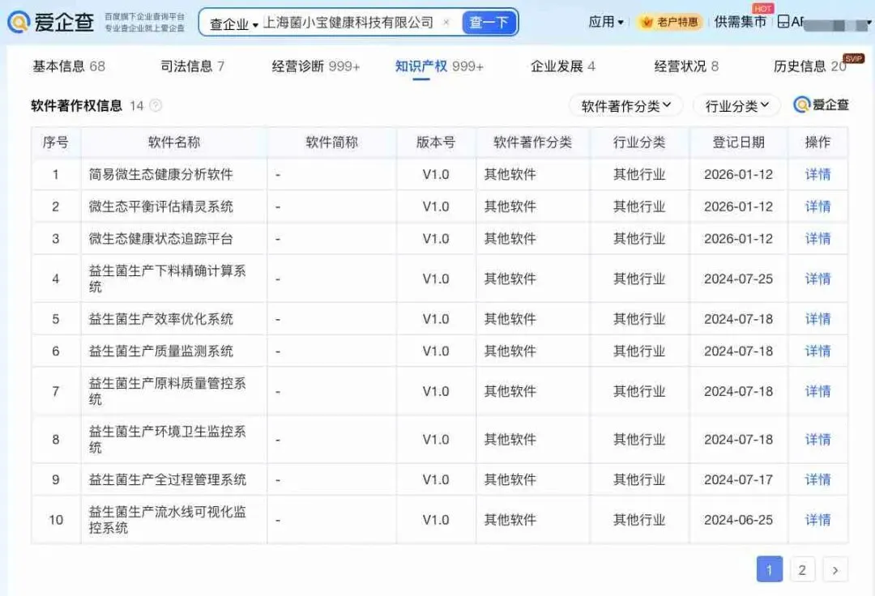Click the HOT badge above 供需集市

[x=763, y=9]
